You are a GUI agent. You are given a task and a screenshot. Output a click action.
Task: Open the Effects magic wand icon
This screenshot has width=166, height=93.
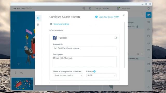pos(149,57)
